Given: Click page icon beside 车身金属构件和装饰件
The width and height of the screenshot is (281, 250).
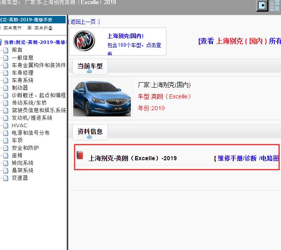Looking at the screenshot, I should [6, 65].
